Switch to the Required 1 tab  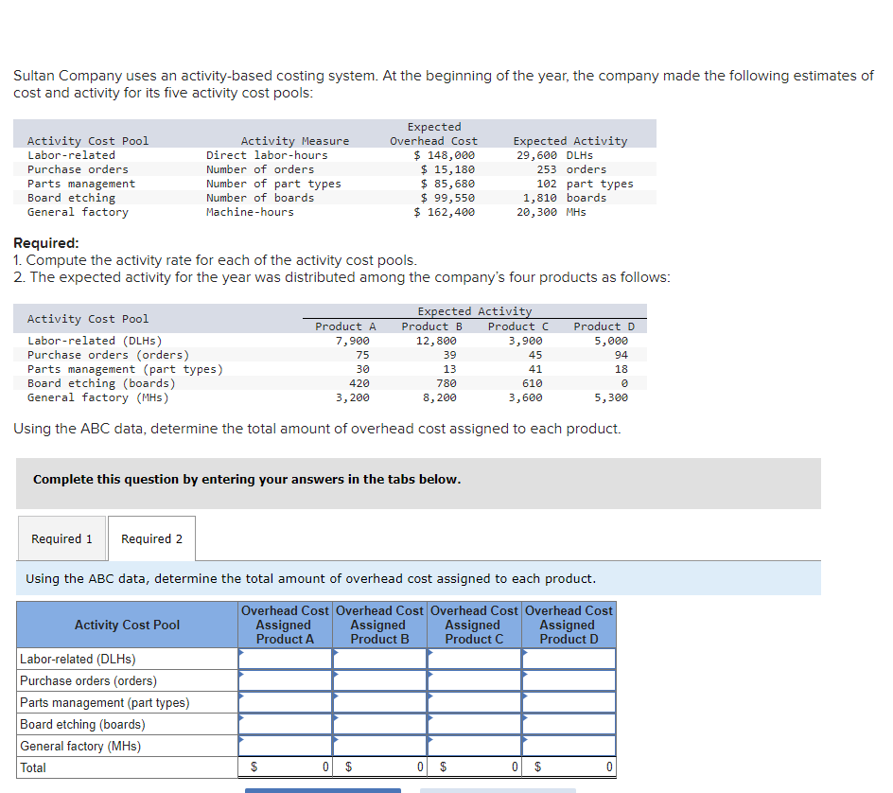point(61,538)
